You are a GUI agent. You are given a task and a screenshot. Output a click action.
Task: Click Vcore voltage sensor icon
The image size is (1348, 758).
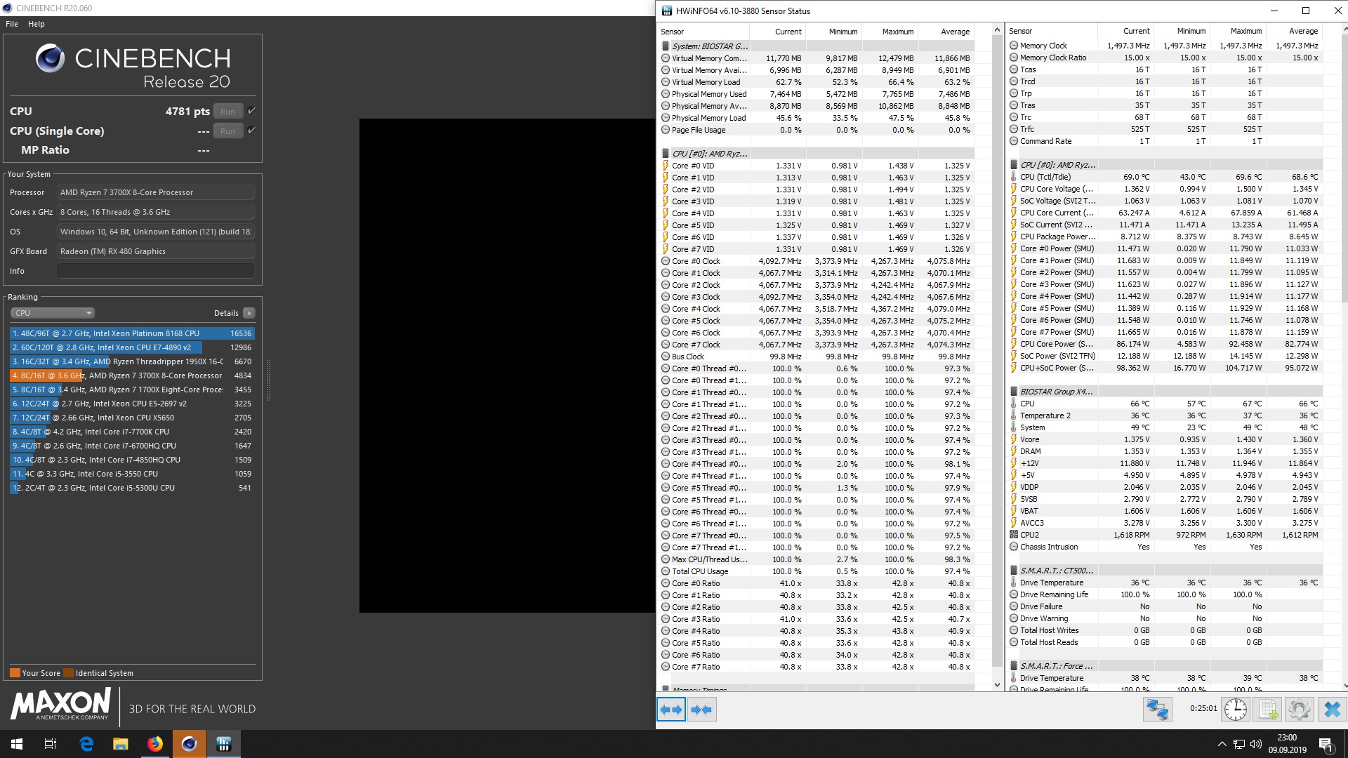coord(1014,439)
